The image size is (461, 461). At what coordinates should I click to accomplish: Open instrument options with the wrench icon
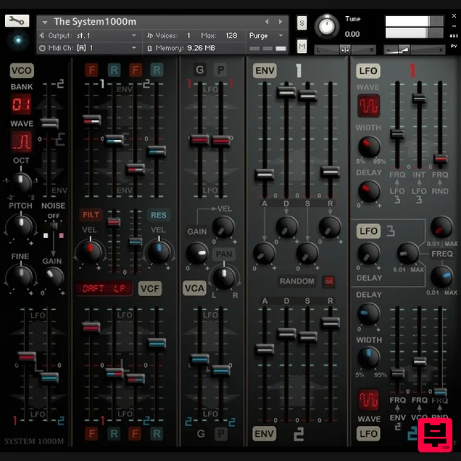tap(17, 21)
